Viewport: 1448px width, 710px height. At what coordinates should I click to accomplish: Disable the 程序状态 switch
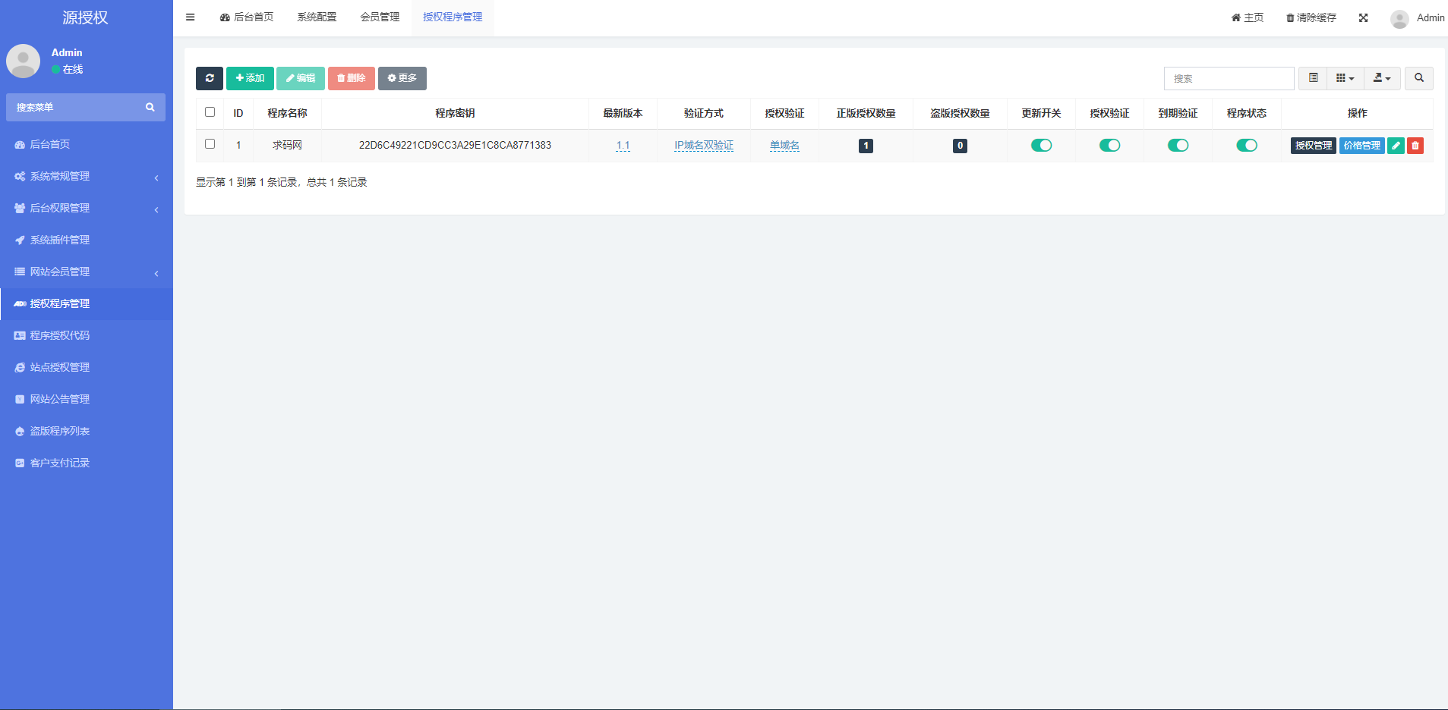click(1246, 146)
